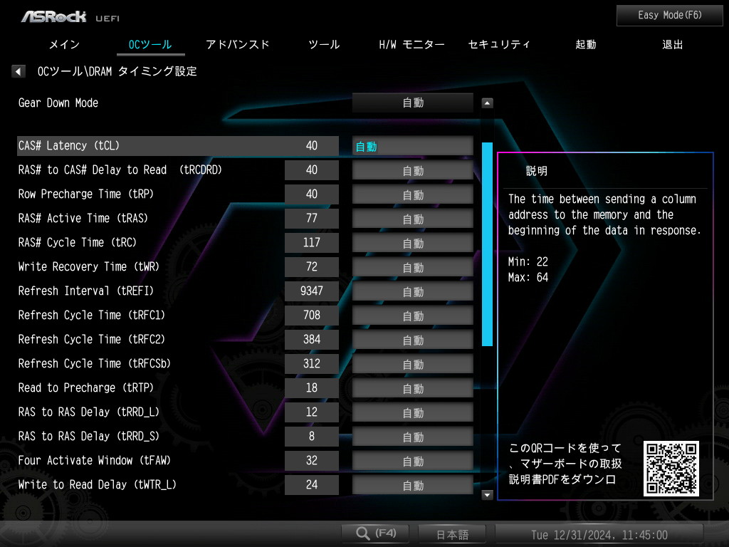Click the tRFCSb current value 312
Viewport: 729px width, 547px height.
point(312,364)
